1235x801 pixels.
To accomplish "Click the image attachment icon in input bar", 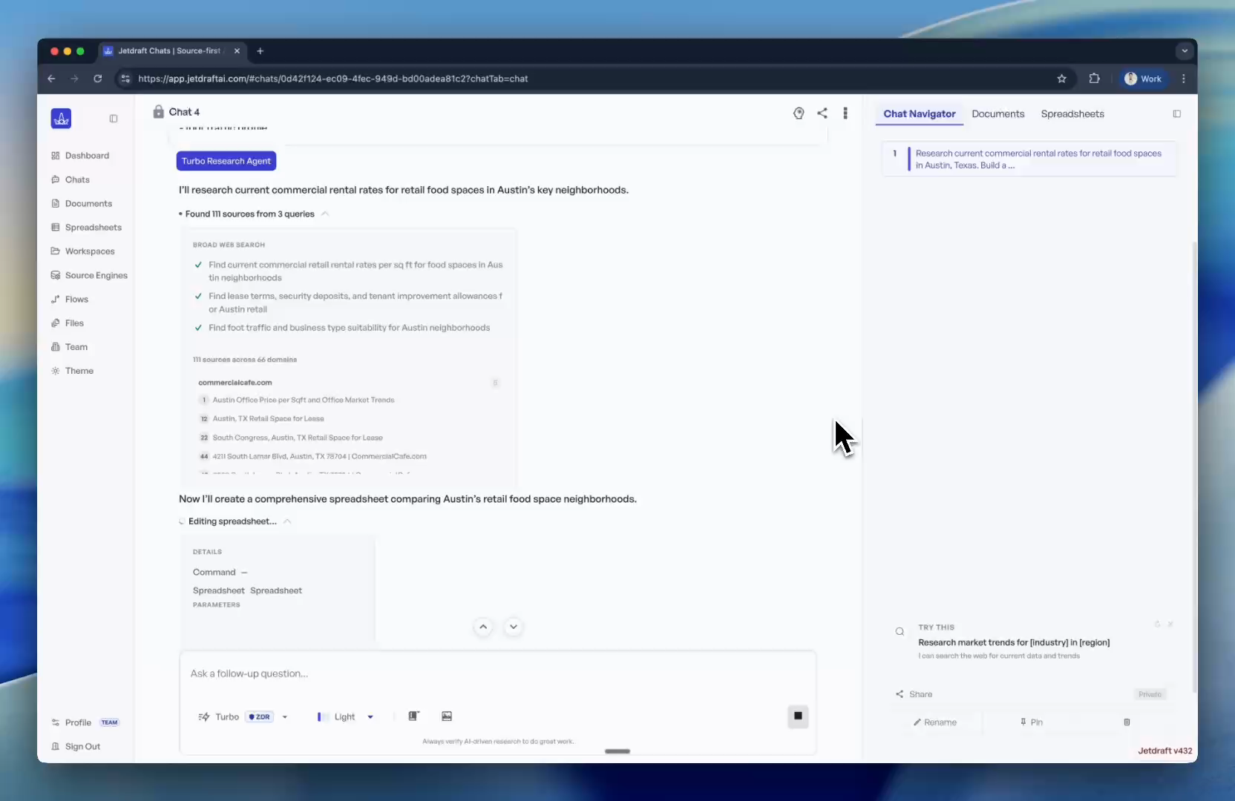I will [447, 716].
